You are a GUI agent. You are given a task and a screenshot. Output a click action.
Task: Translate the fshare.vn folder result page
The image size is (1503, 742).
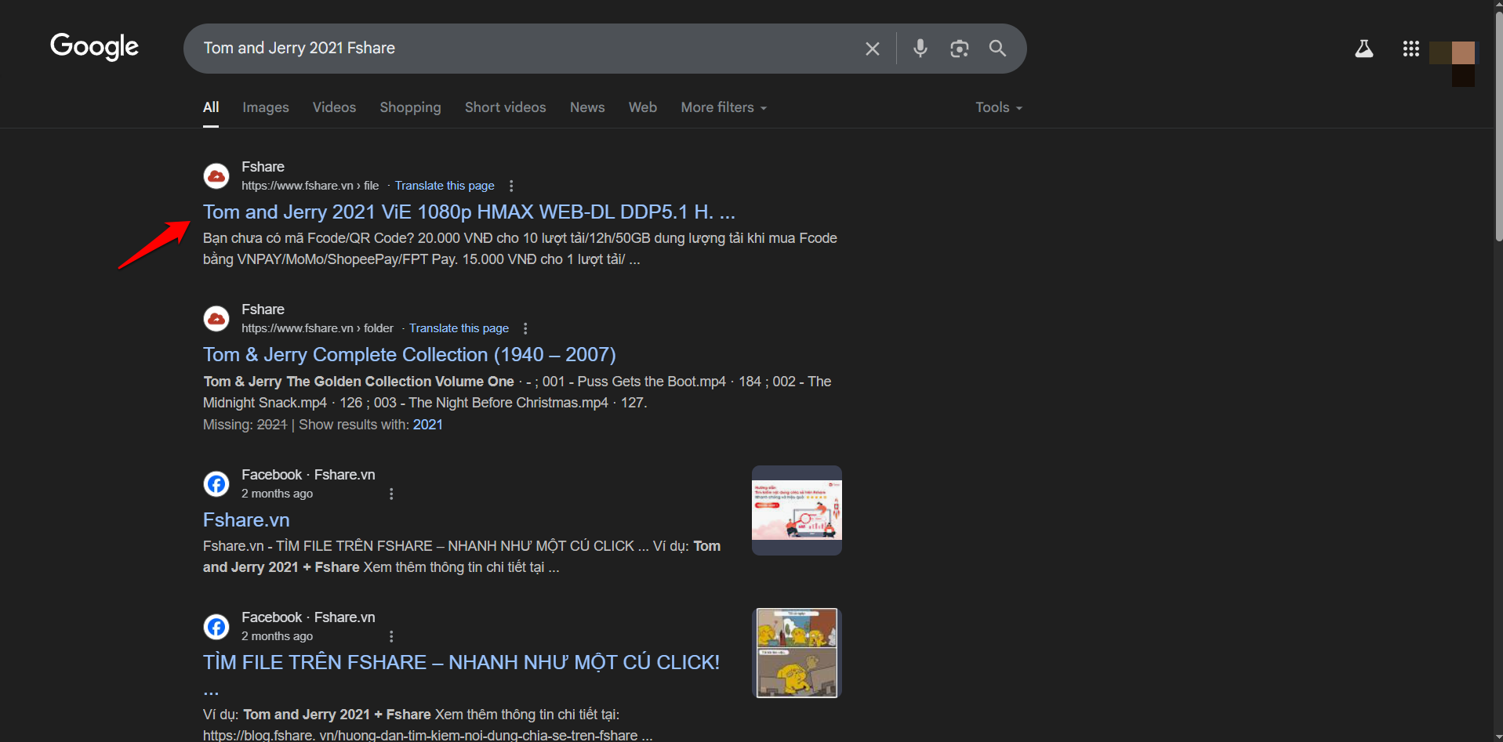[459, 328]
